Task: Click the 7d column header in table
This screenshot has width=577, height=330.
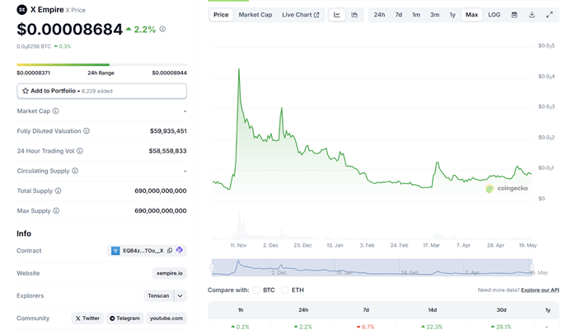Action: point(366,310)
